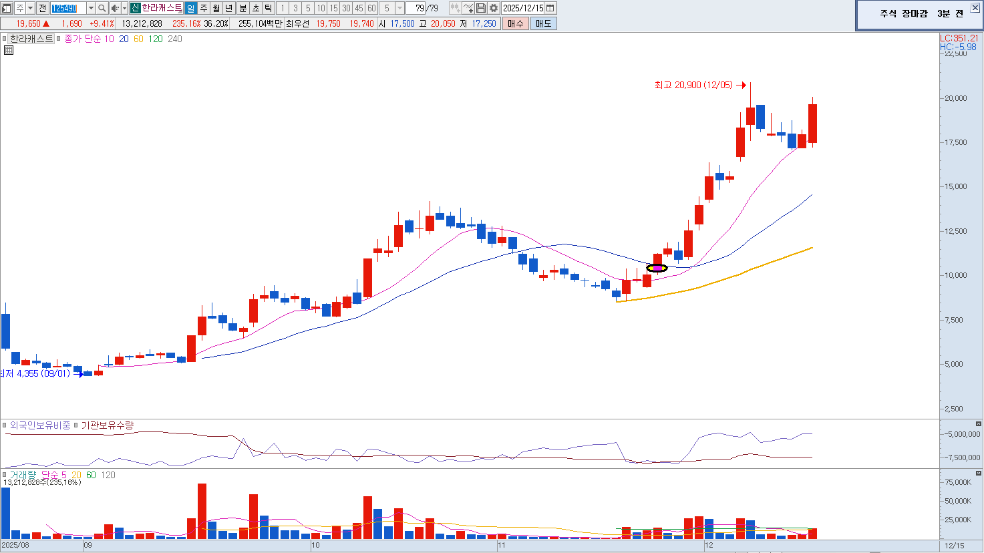Open the calendar date picker icon
This screenshot has width=984, height=553.
pyautogui.click(x=550, y=8)
